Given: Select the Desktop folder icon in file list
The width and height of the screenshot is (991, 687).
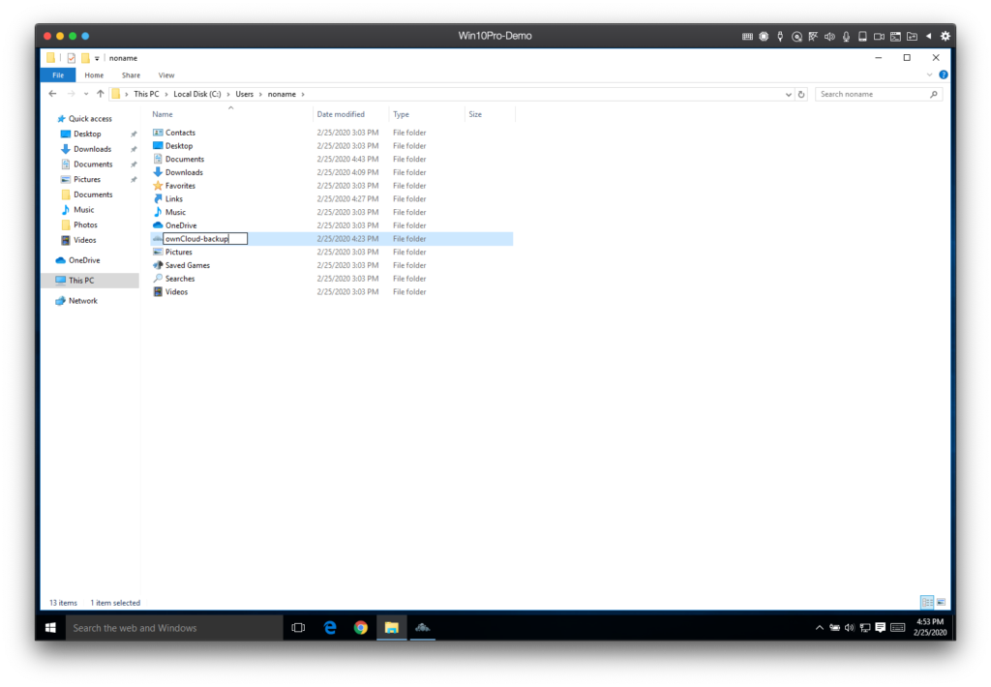Looking at the screenshot, I should (158, 146).
